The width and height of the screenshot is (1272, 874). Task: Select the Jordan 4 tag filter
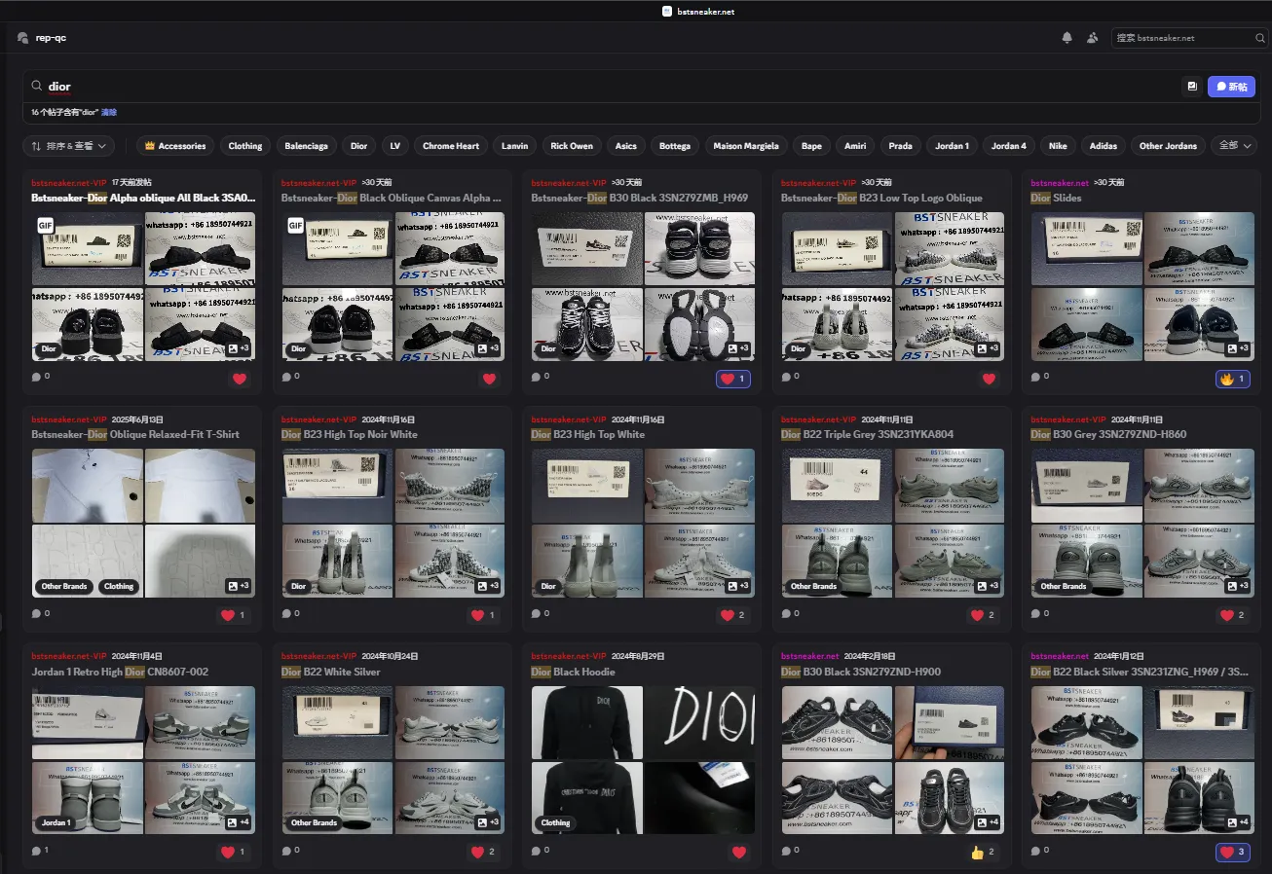pyautogui.click(x=1008, y=146)
